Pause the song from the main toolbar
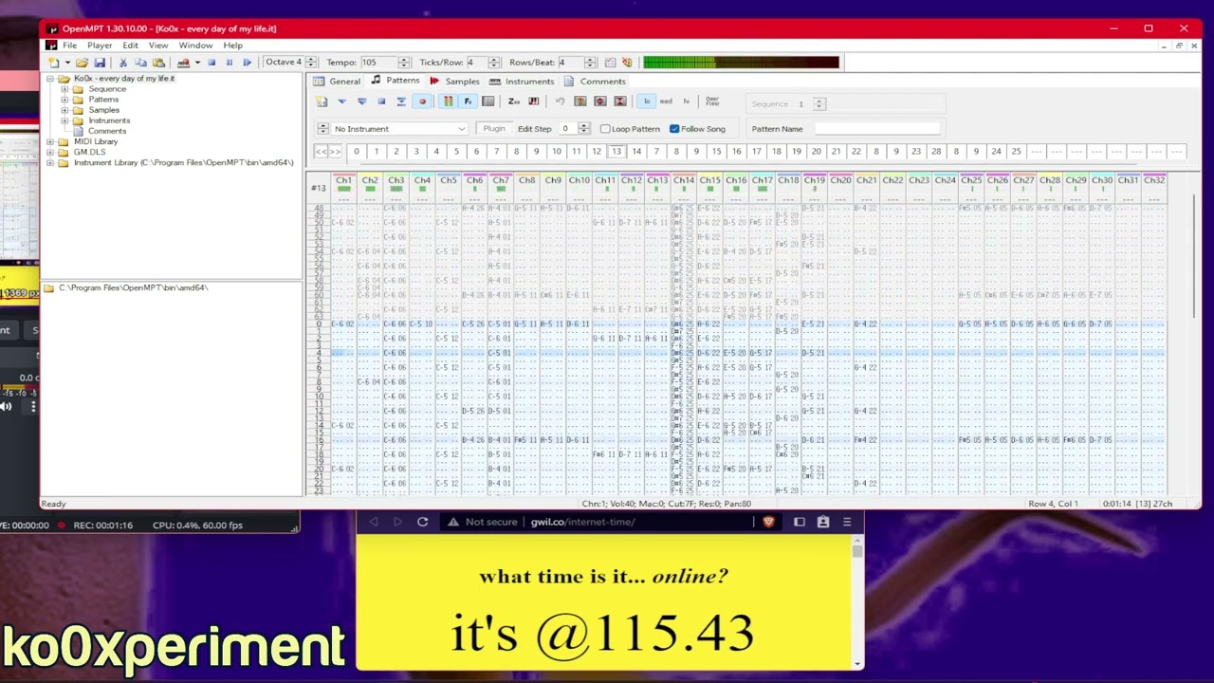 tap(229, 63)
